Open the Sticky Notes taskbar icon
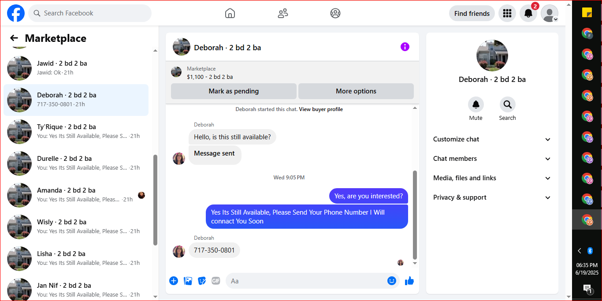602x301 pixels. [x=587, y=12]
